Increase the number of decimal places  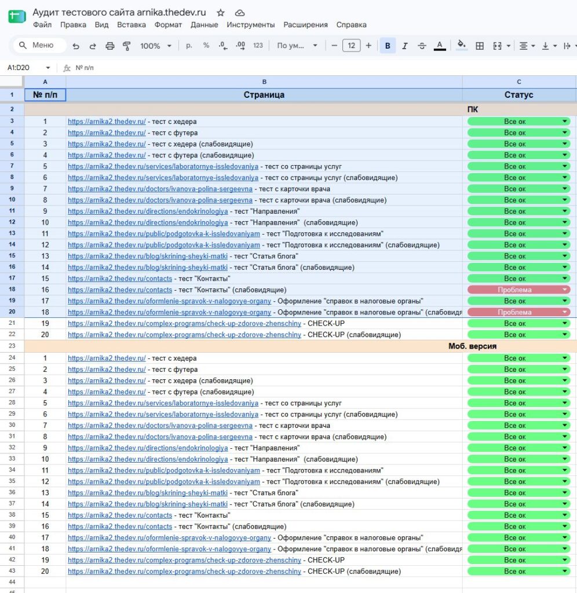tap(240, 46)
